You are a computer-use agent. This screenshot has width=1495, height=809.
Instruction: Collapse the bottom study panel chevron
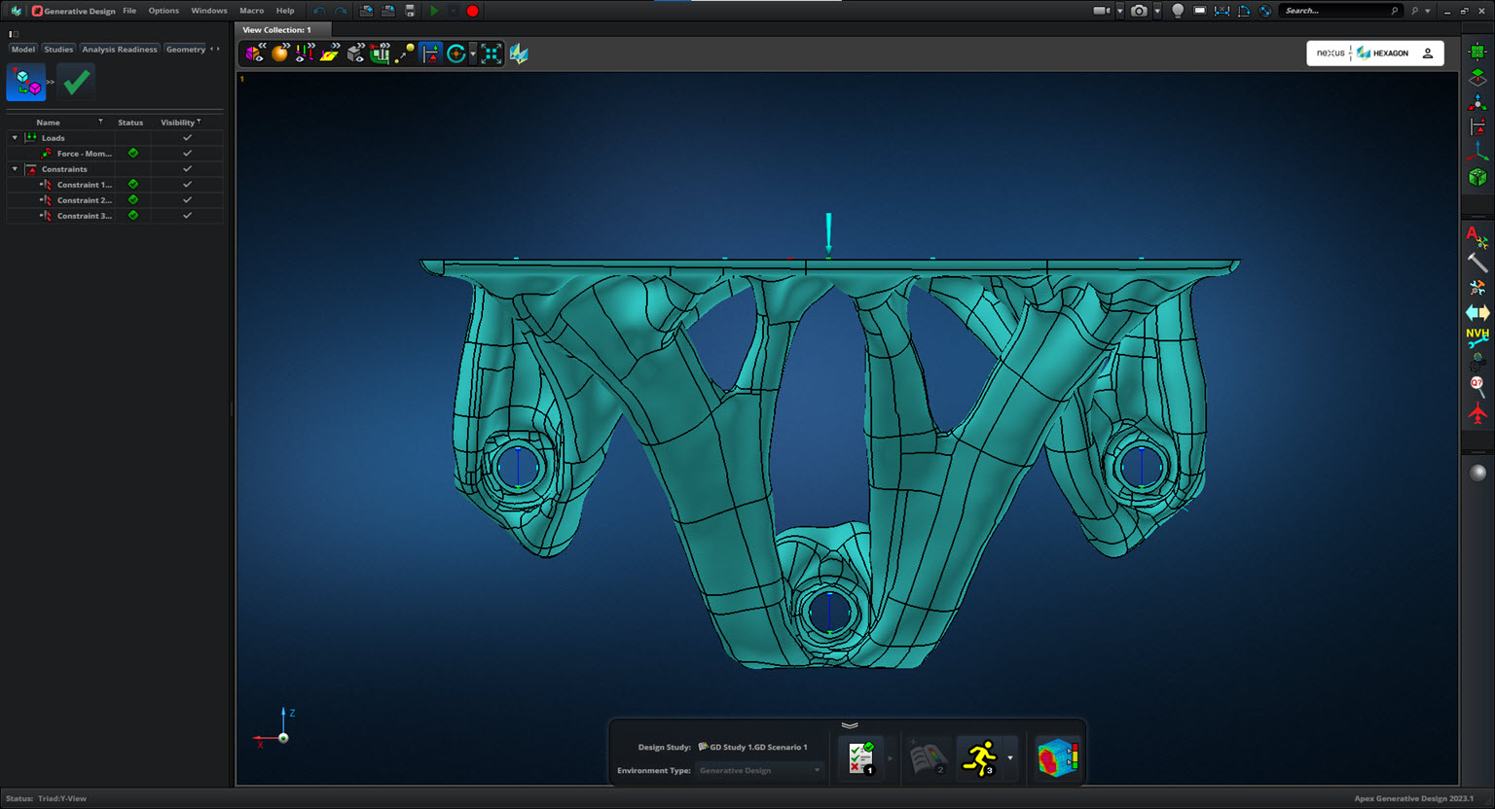point(850,725)
